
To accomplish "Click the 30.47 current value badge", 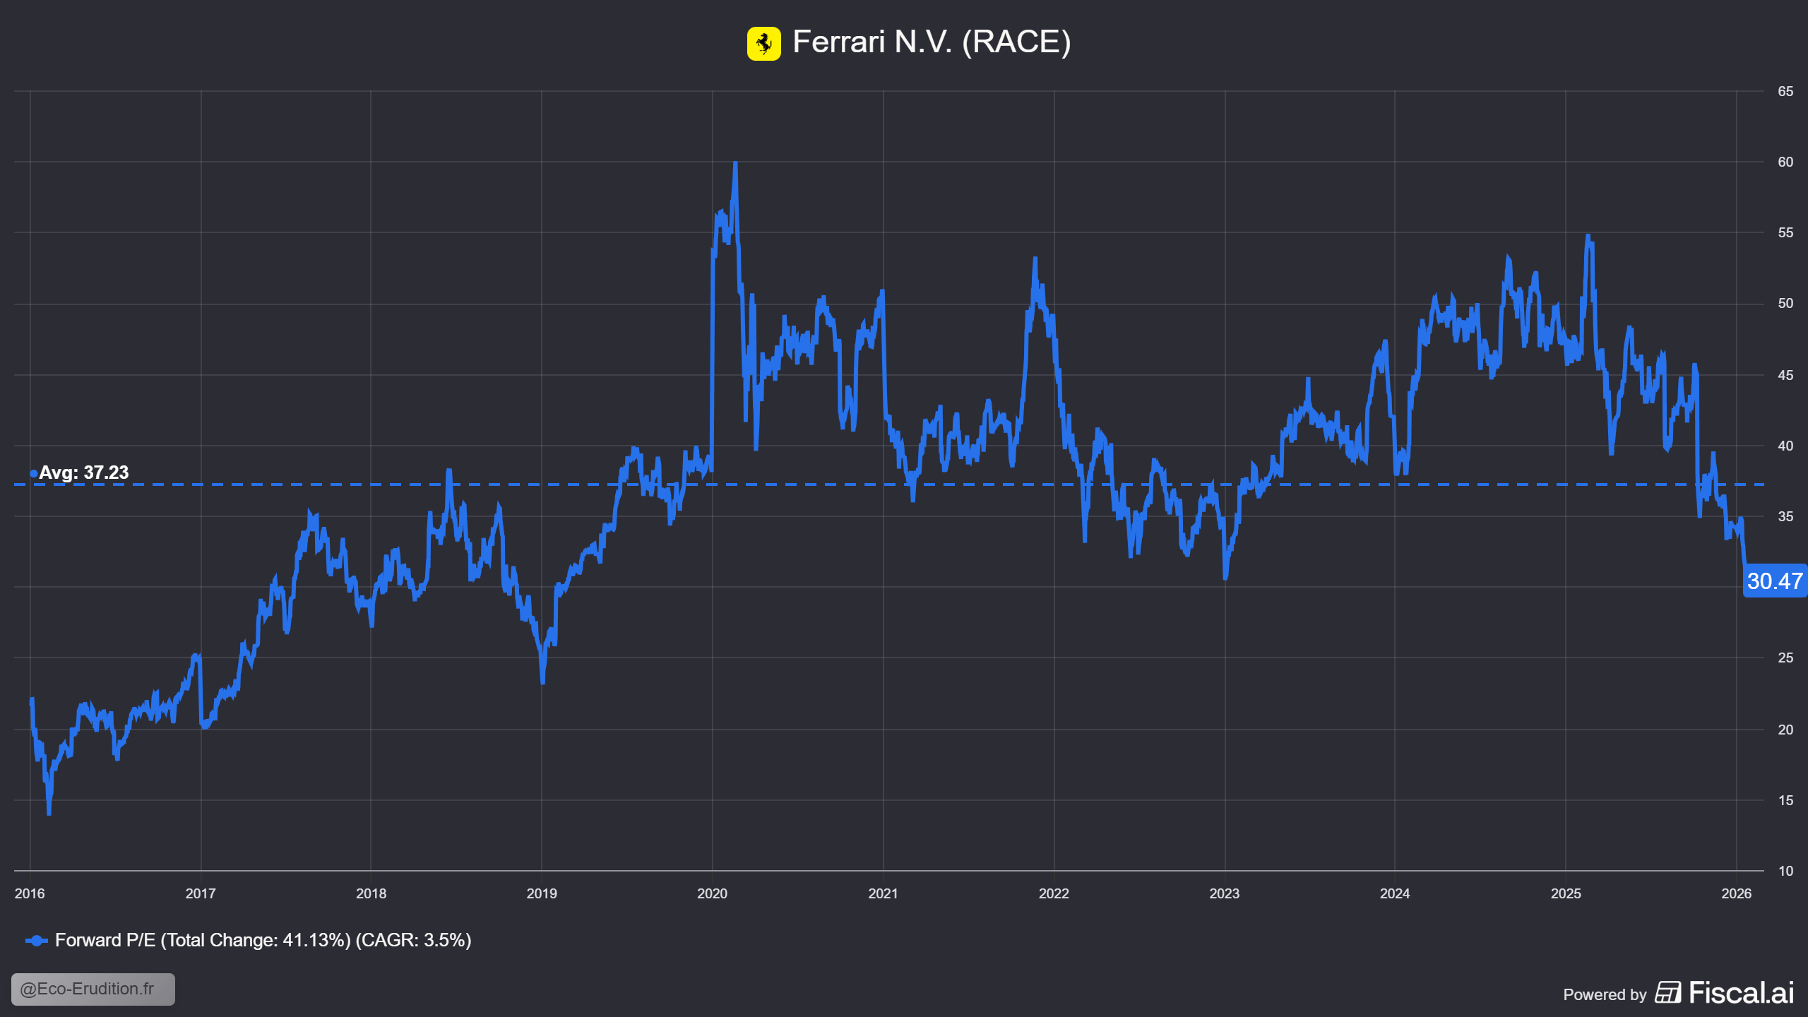I will click(1775, 581).
